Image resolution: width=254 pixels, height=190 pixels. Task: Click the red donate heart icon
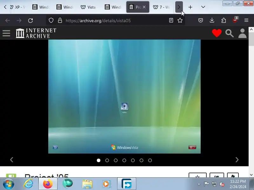(x=217, y=33)
